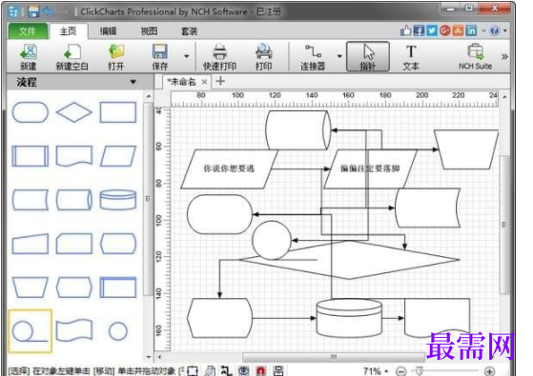Select the large diamond on canvas

coord(349,260)
